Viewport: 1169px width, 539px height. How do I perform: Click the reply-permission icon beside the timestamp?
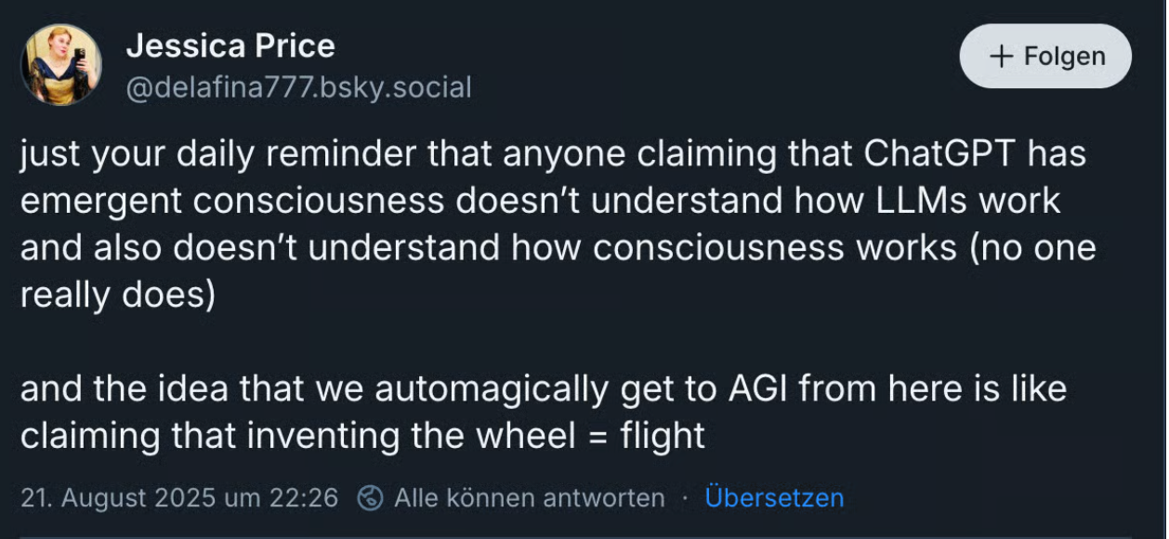[x=370, y=498]
